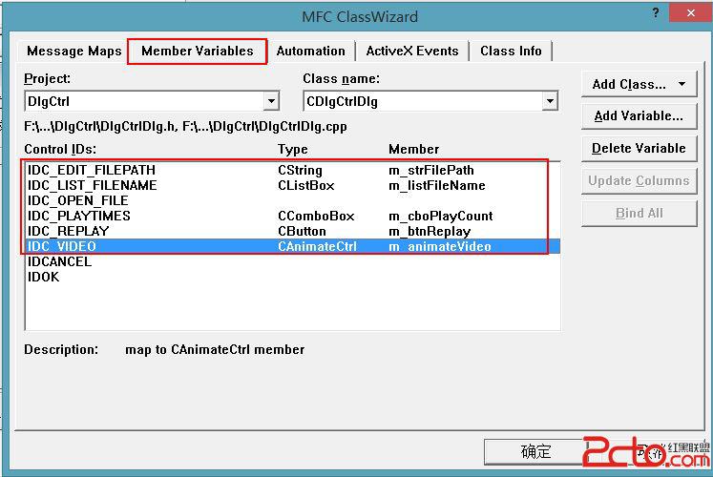Click the CString type cell
The image size is (713, 477).
tap(300, 171)
